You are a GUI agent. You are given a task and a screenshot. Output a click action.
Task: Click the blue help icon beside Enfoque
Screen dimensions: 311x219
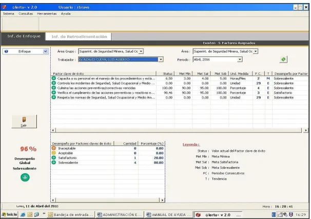coord(6,51)
